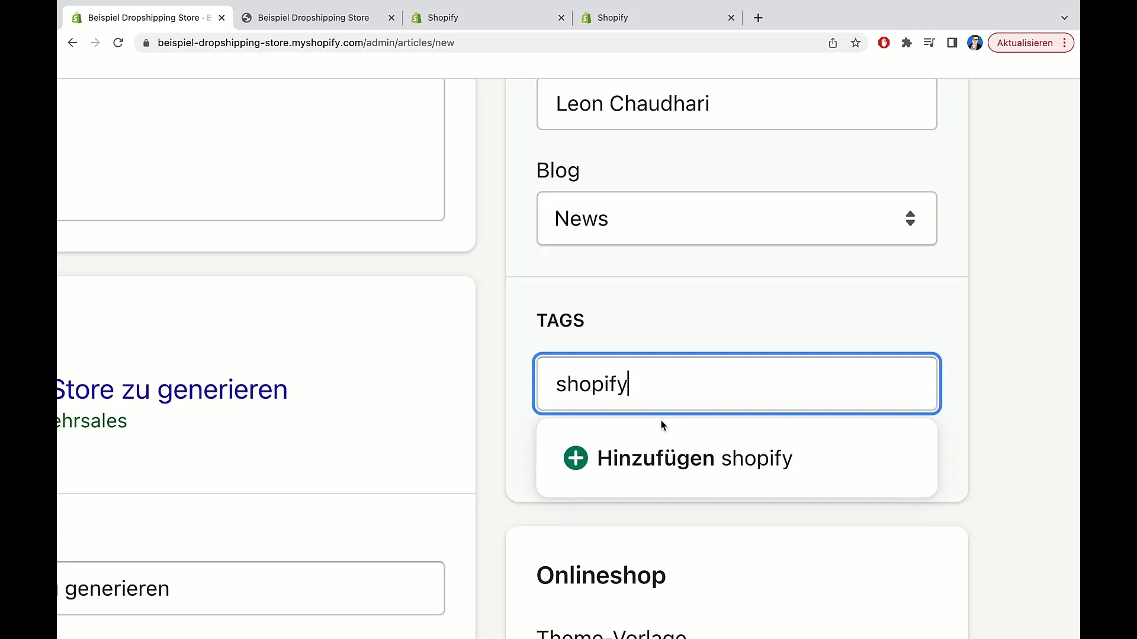Open the Extensions puzzle menu

pos(906,43)
